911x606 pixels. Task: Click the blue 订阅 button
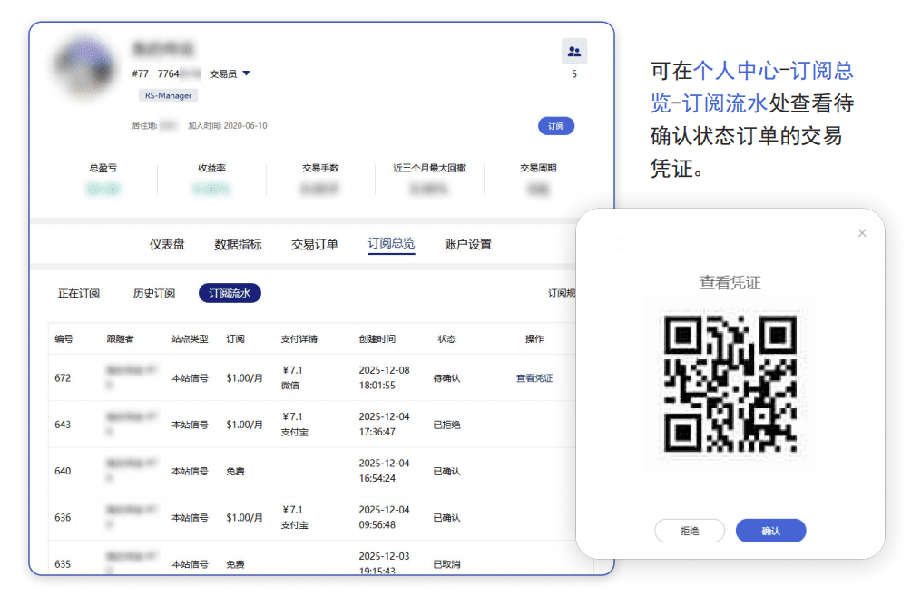pos(555,126)
